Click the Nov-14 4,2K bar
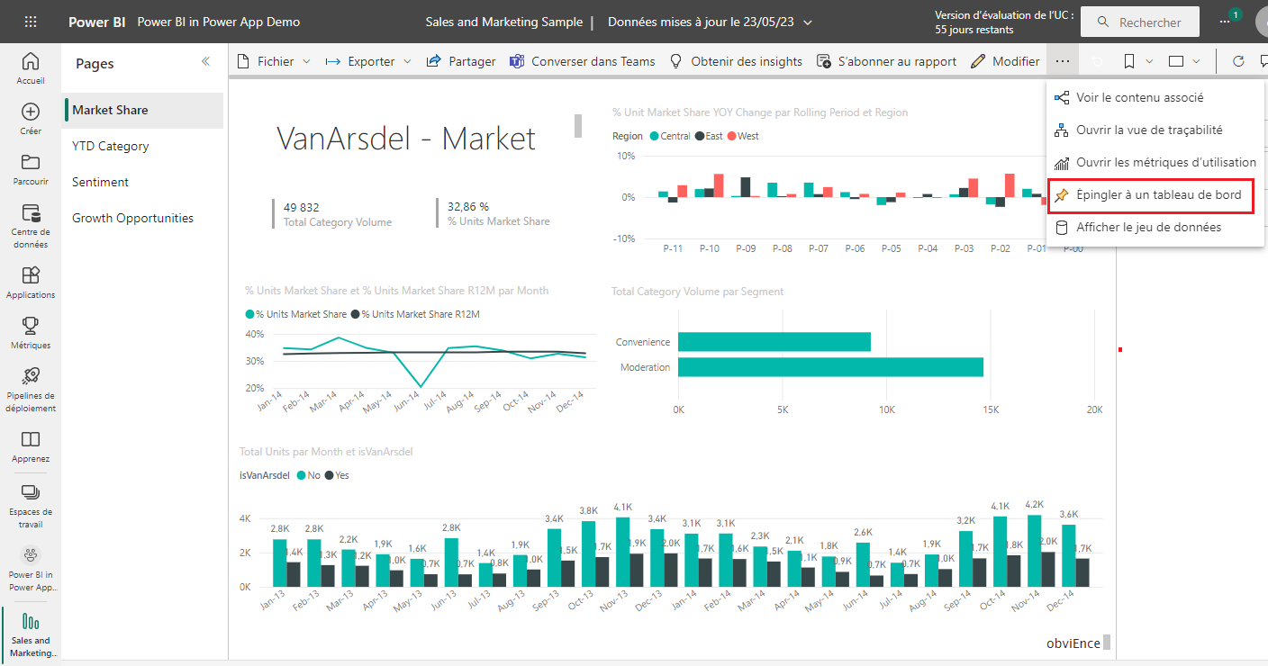1268x666 pixels. coord(1034,550)
